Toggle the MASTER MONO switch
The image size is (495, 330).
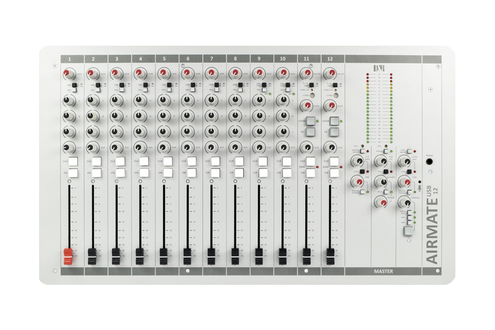(x=362, y=151)
